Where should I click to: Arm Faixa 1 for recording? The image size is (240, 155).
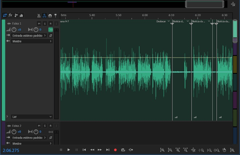pyautogui.click(x=51, y=24)
